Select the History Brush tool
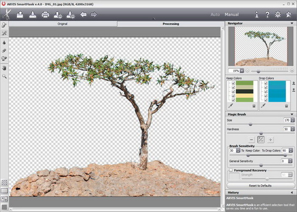The image size is (297, 212). [4, 59]
